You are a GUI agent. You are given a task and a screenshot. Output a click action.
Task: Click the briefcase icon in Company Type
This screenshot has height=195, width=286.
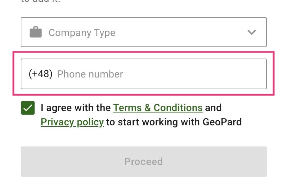(36, 32)
